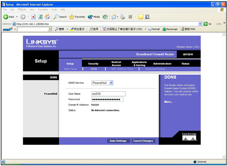This screenshot has width=227, height=166.
Task: Click the More... help link
Action: pos(169,102)
